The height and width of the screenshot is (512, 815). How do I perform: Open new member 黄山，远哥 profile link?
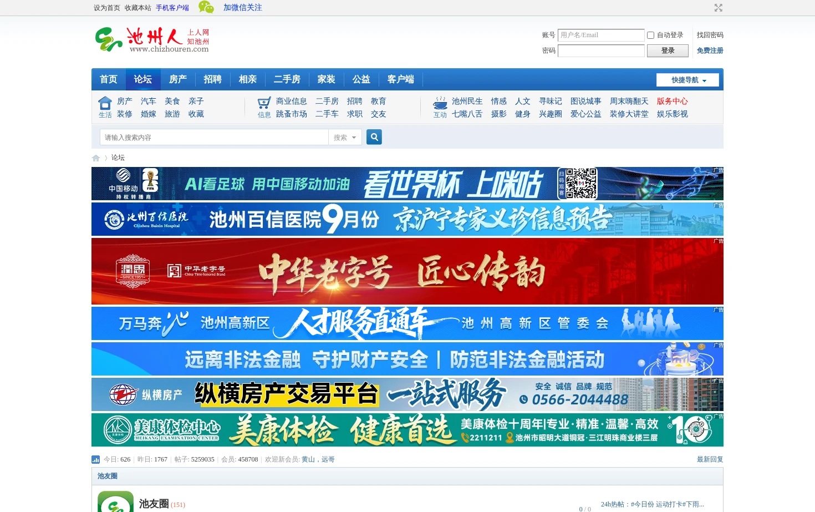point(318,459)
